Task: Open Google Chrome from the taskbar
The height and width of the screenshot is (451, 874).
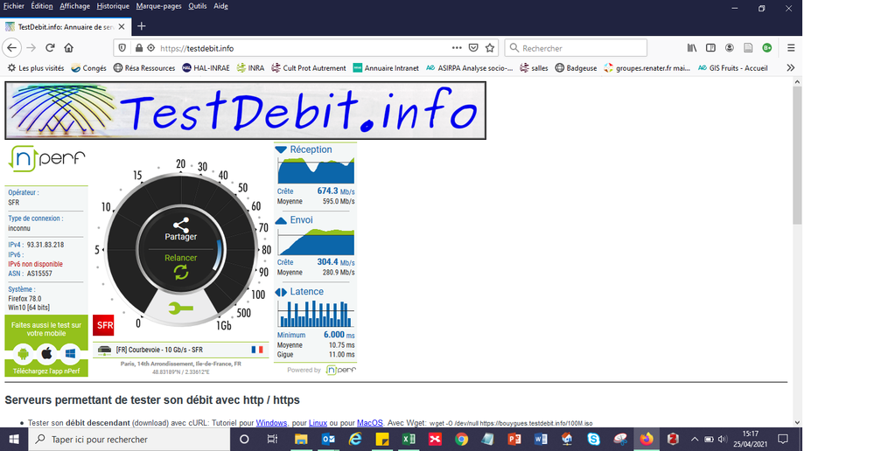Action: 461,440
